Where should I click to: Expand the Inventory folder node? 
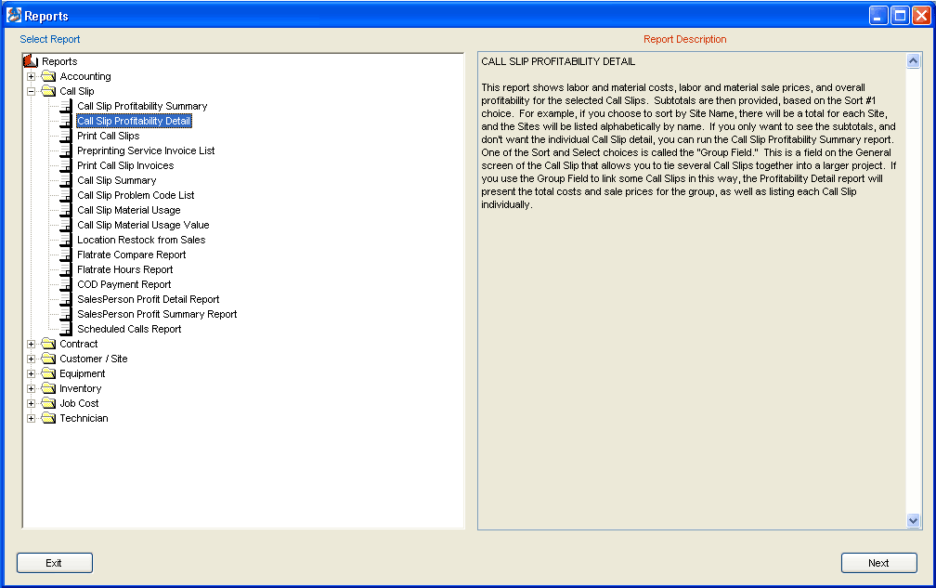tap(31, 388)
